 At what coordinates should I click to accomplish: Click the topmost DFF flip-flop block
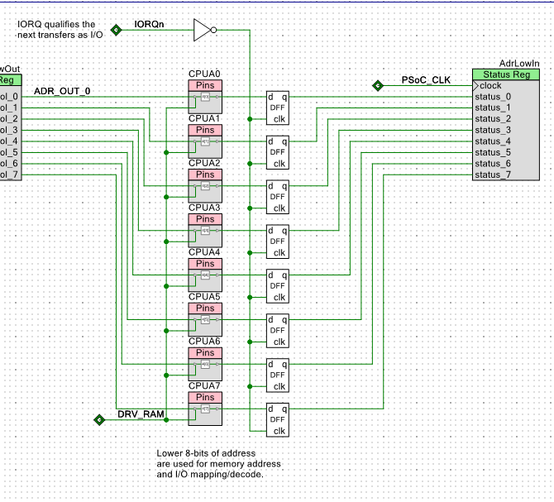coord(277,108)
